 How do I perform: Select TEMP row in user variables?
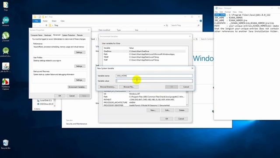[x=144, y=57]
